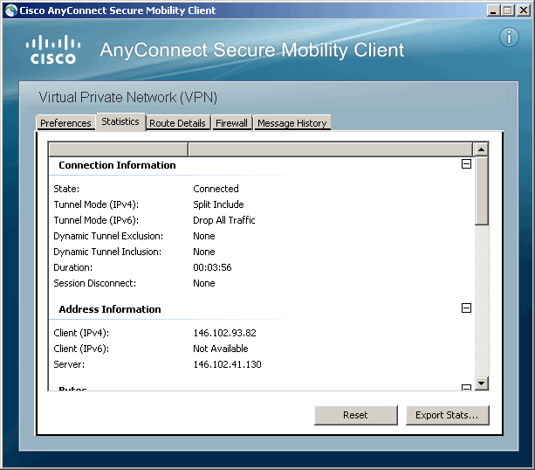This screenshot has width=535, height=470.
Task: Show the Message History tab
Action: click(292, 123)
